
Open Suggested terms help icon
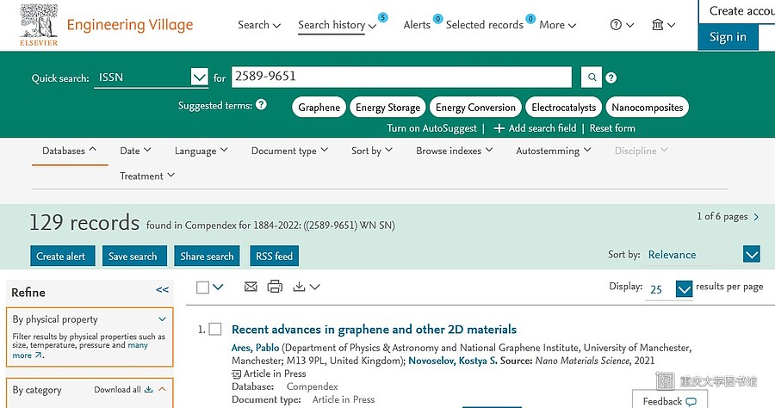[x=262, y=105]
